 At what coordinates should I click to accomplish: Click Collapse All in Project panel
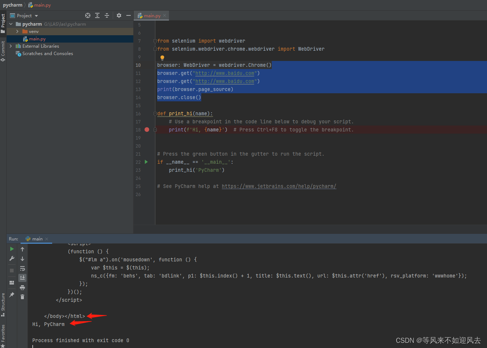[107, 15]
